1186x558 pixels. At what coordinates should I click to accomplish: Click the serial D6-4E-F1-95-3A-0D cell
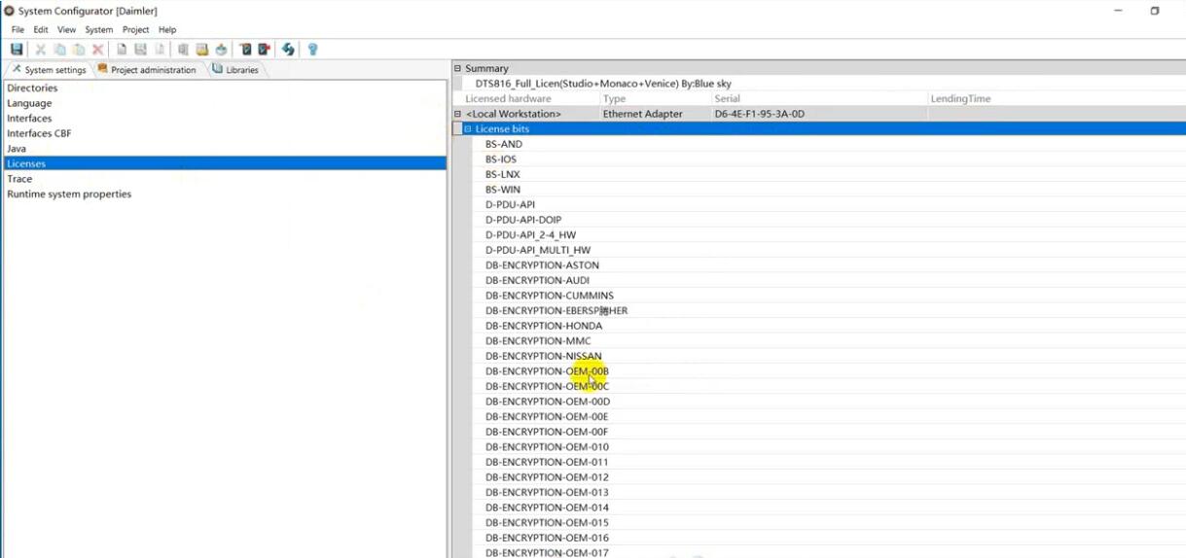pos(760,114)
